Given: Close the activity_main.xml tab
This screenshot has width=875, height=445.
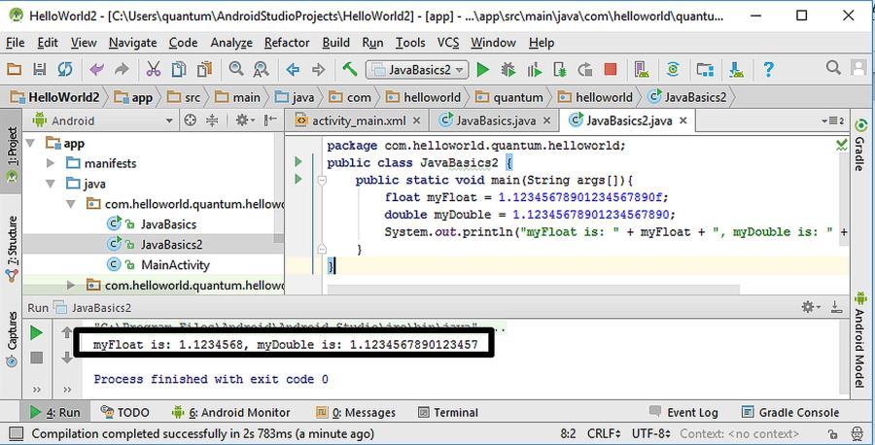Looking at the screenshot, I should pyautogui.click(x=416, y=120).
